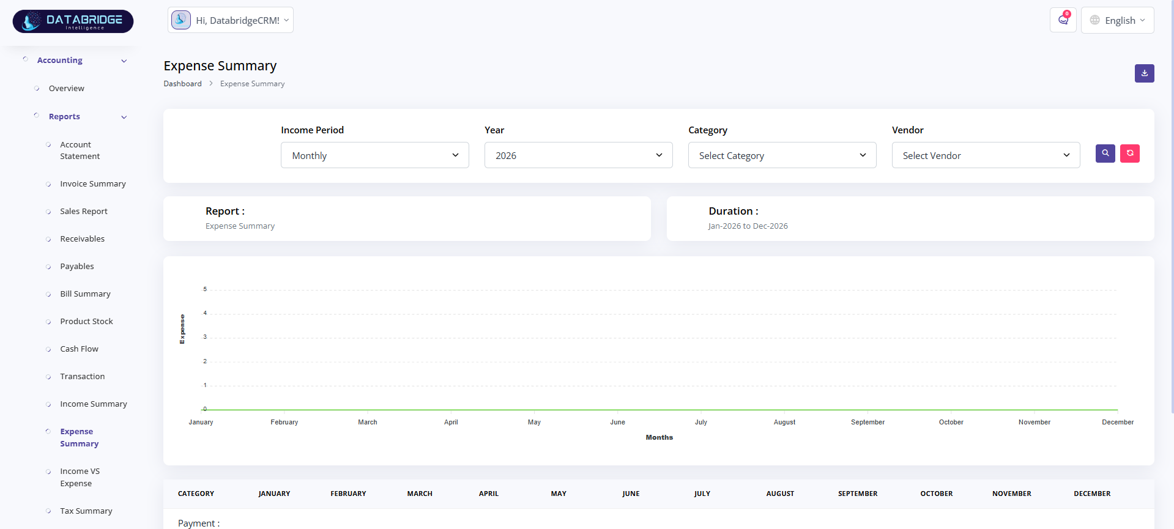This screenshot has height=529, width=1174.
Task: Click the MAY column header
Action: pyautogui.click(x=559, y=494)
